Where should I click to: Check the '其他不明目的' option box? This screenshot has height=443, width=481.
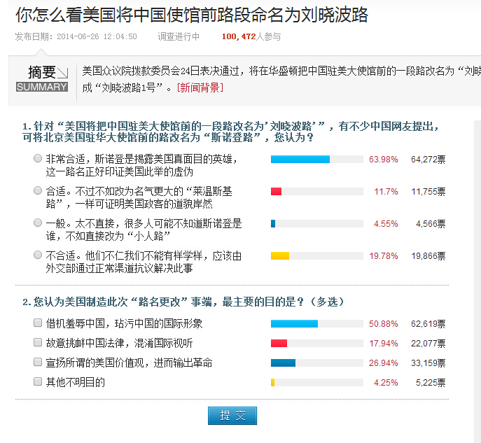pos(38,381)
